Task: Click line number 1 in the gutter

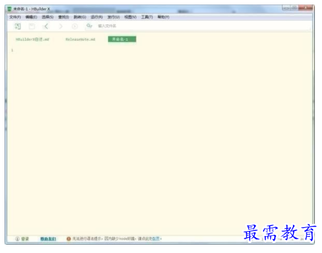Action: [12, 50]
